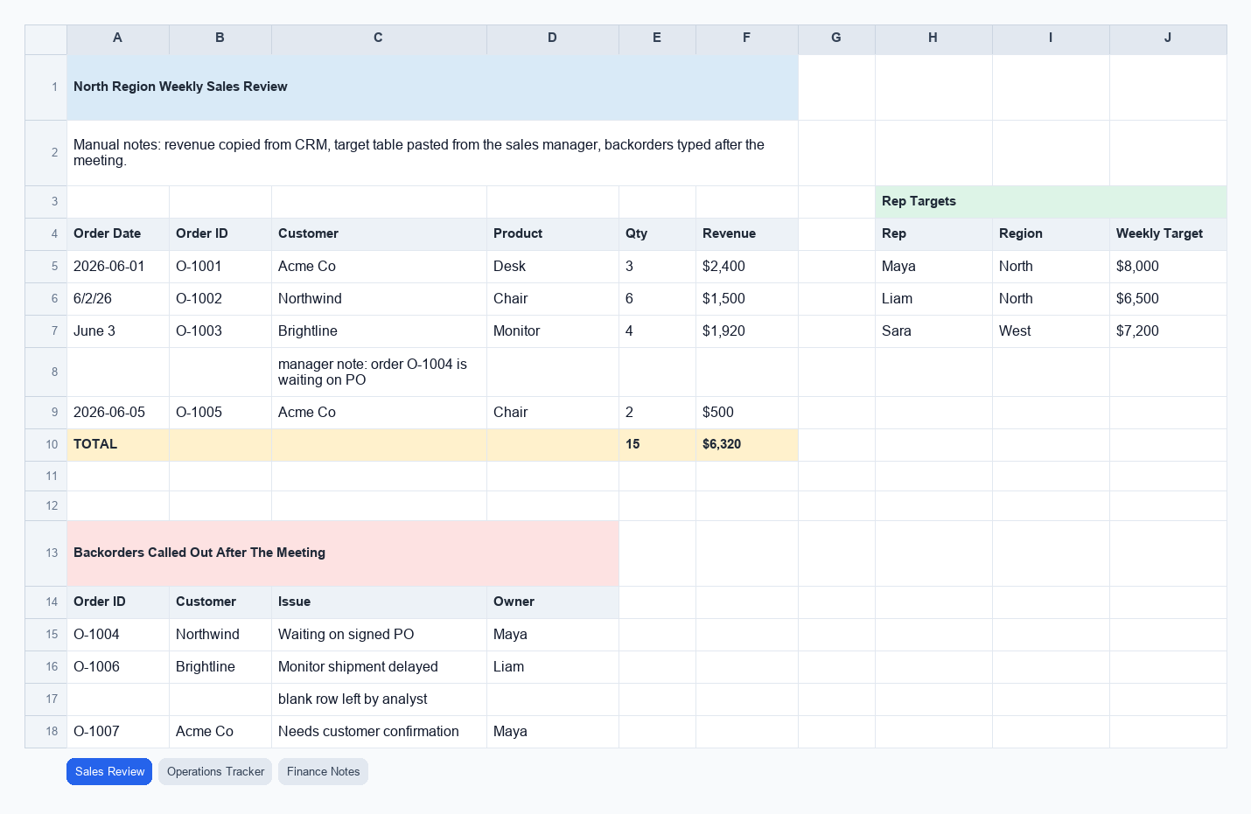
Task: Switch to the Operations Tracker sheet tab
Action: [215, 771]
